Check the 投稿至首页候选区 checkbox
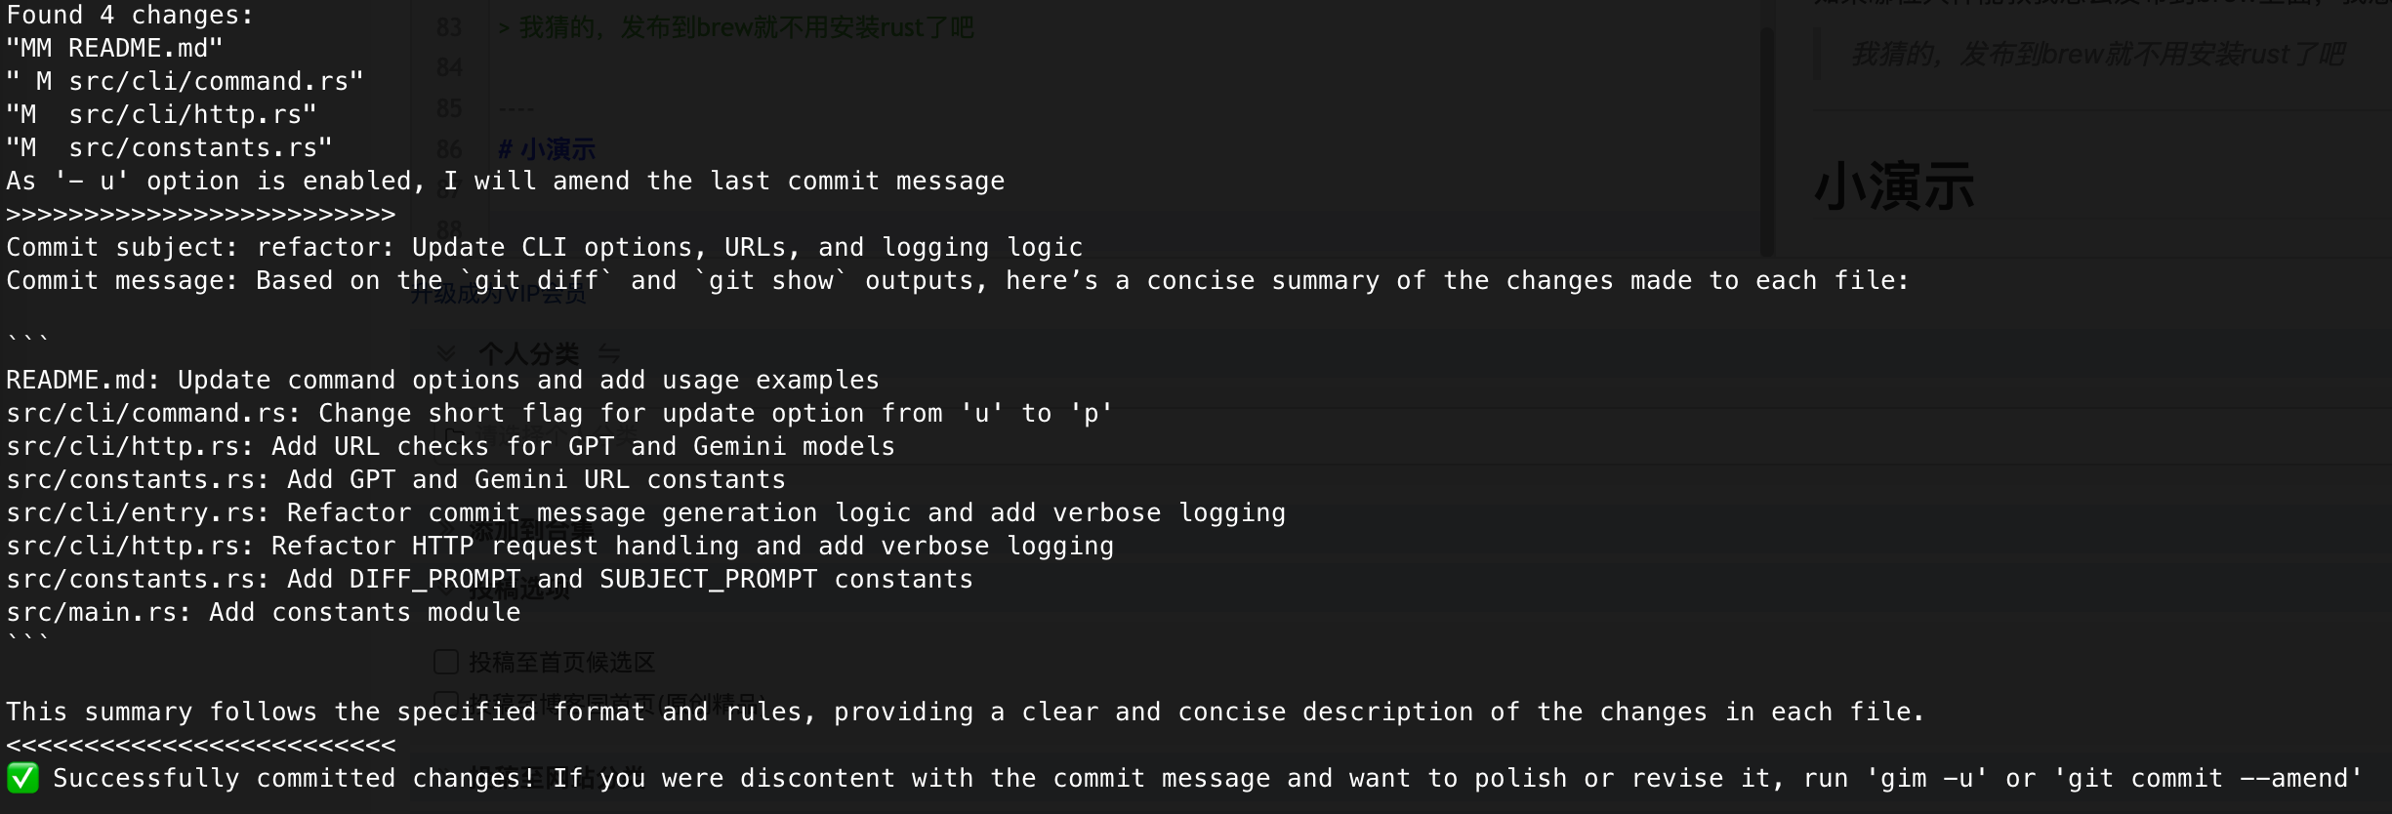The width and height of the screenshot is (2392, 814). [446, 662]
